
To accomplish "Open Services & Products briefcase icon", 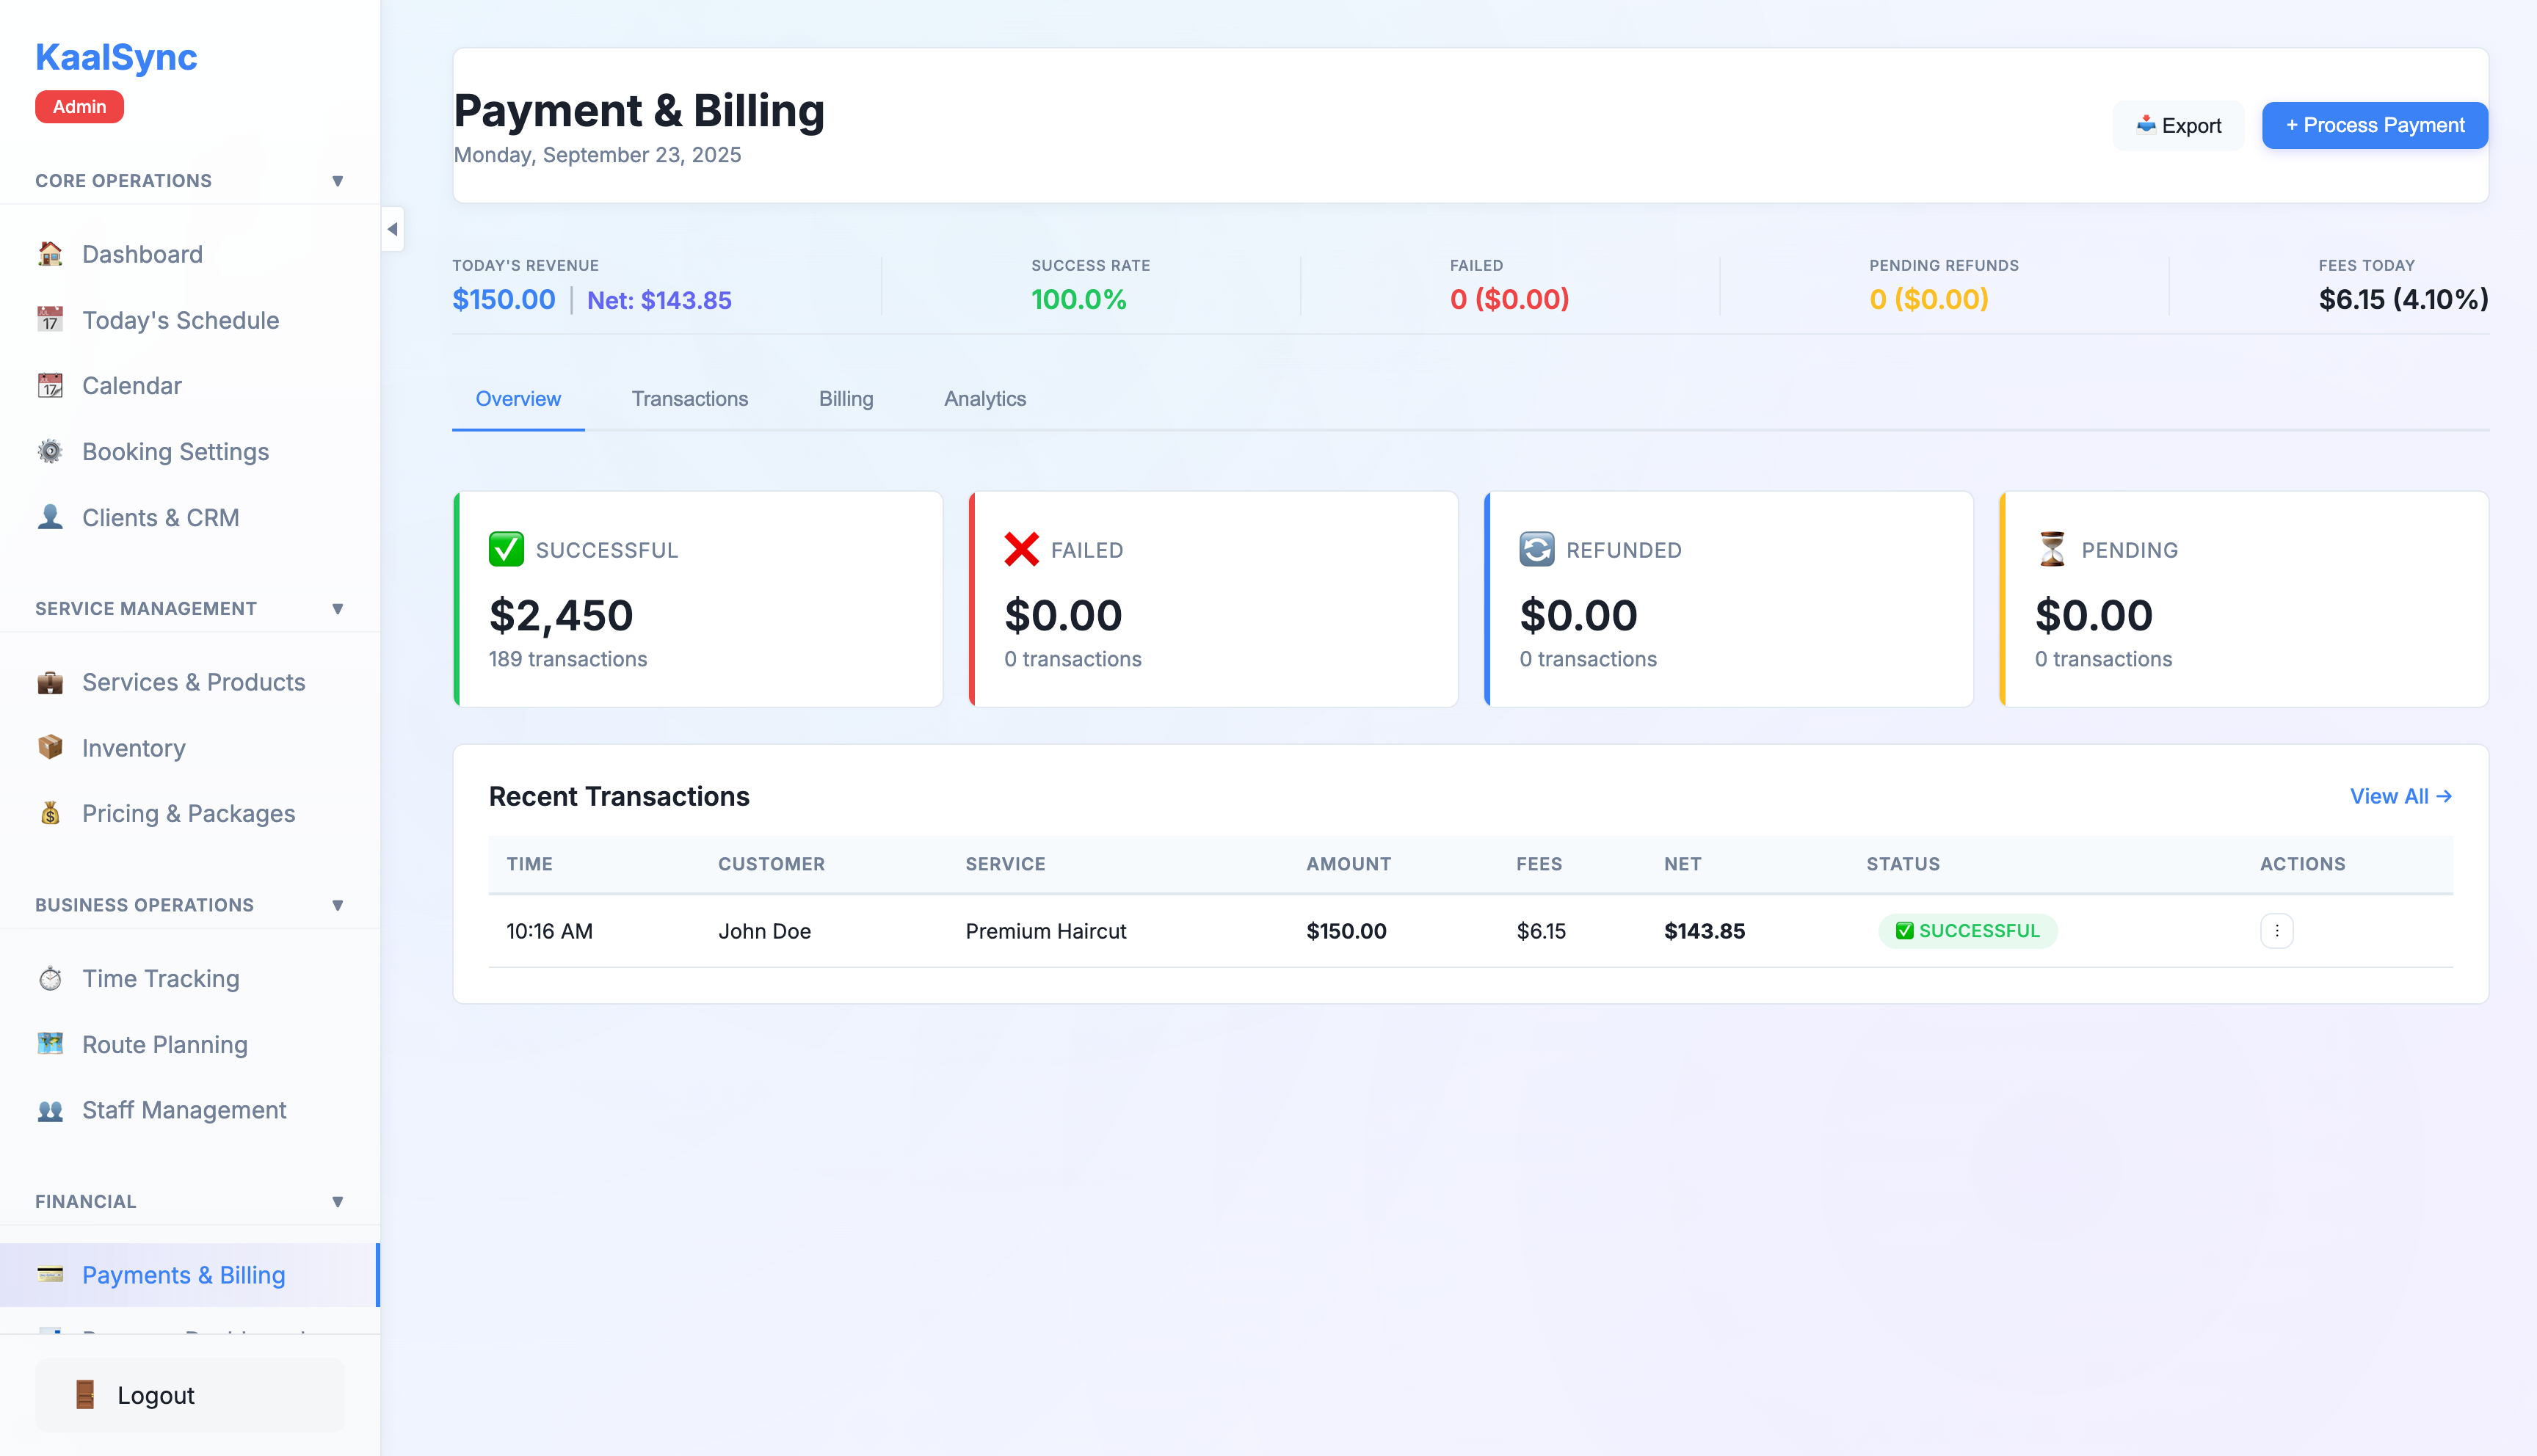I will (50, 682).
